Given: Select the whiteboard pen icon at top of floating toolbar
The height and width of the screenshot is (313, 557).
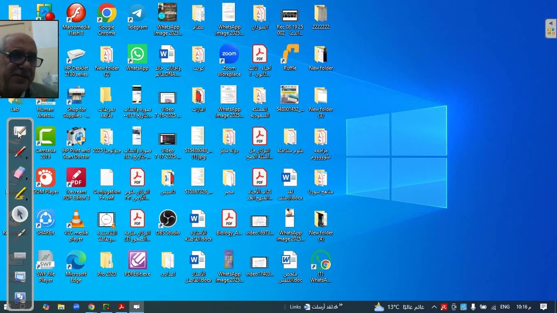Looking at the screenshot, I should point(20,131).
